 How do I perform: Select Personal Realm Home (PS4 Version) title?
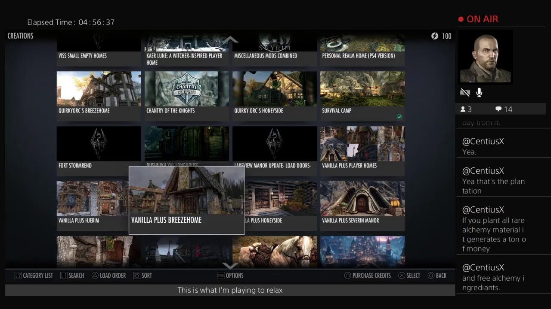pos(359,56)
